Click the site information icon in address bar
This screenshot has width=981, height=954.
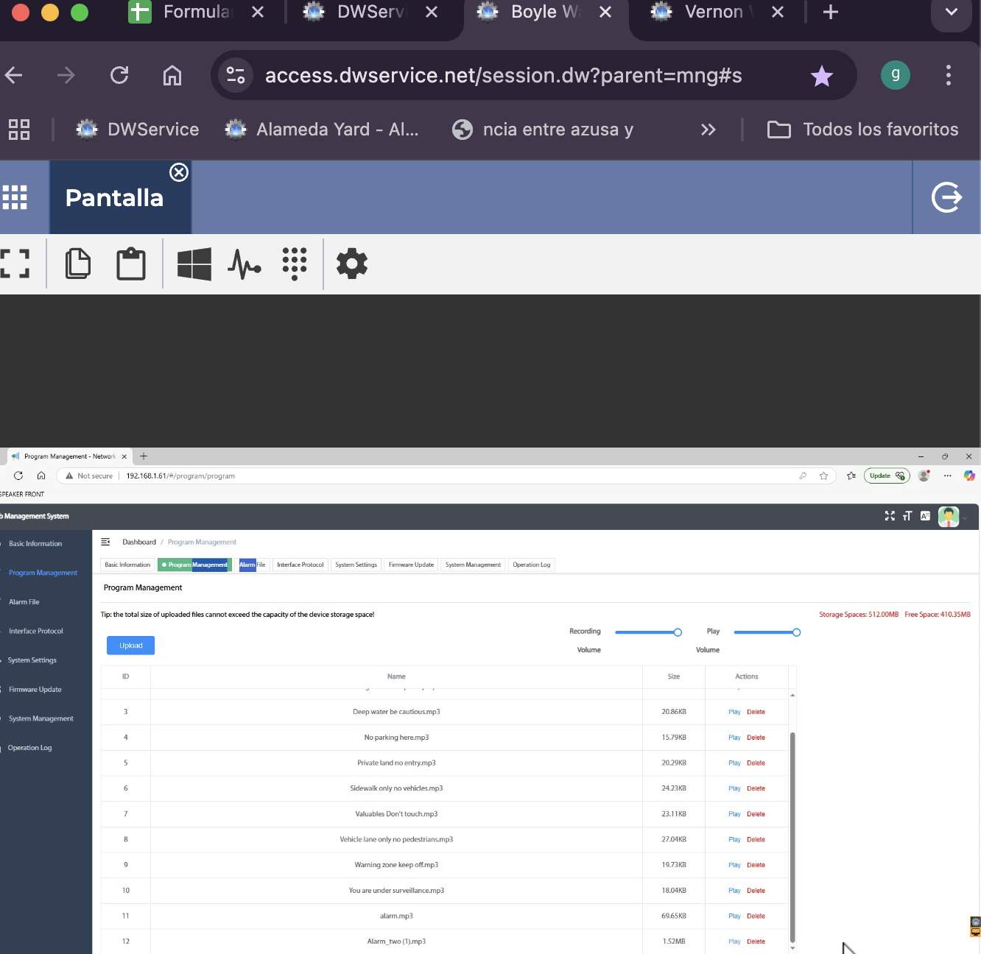coord(236,75)
